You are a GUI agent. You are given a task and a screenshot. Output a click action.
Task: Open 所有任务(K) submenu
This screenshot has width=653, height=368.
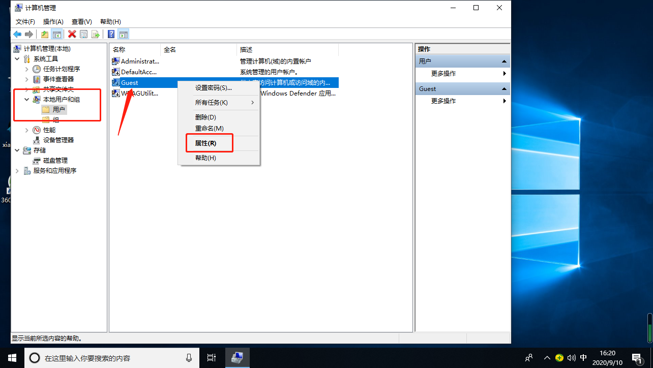219,103
